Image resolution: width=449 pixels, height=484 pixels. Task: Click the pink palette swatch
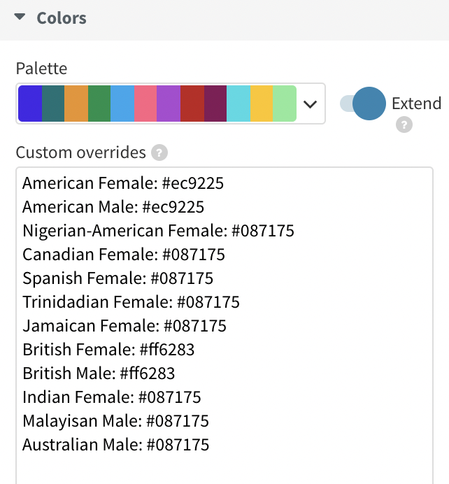(145, 104)
